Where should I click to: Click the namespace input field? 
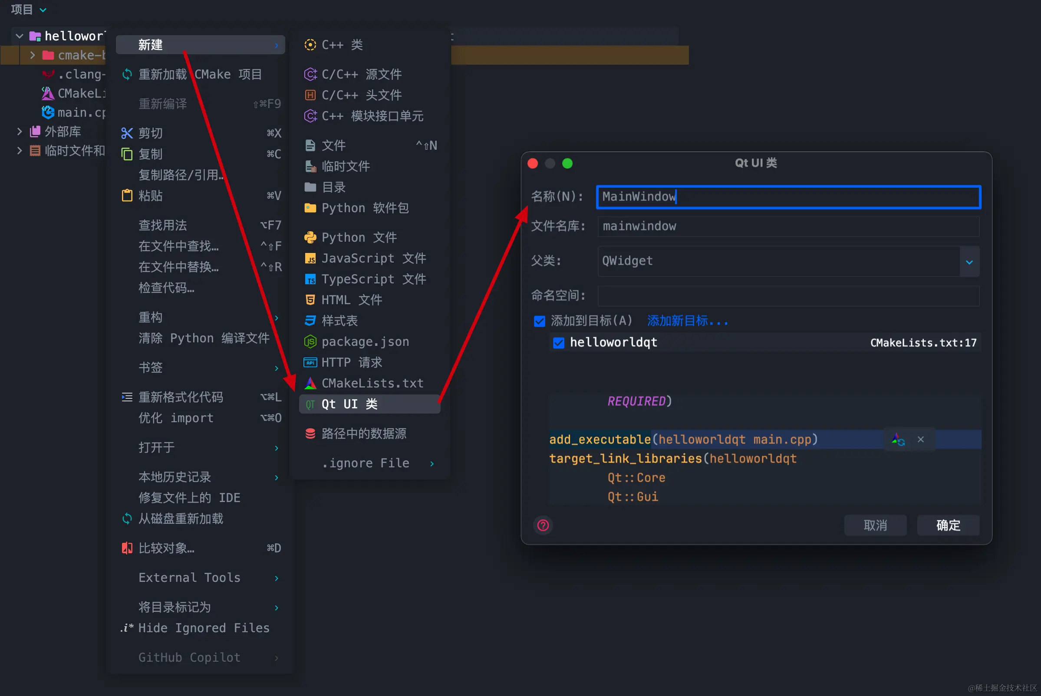click(x=788, y=295)
